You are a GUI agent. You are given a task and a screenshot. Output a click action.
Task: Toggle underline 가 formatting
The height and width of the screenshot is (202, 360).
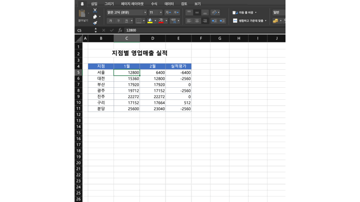coord(126,21)
